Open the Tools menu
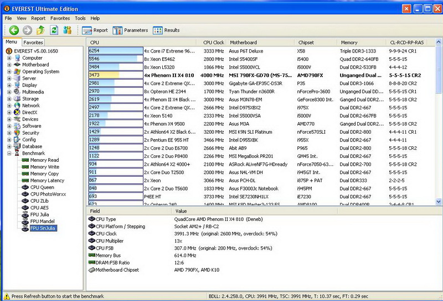Screen dimensions: 443x301 pyautogui.click(x=80, y=18)
